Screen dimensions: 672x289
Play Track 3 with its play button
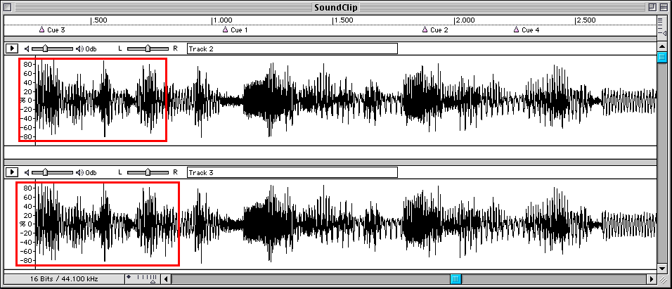11,172
